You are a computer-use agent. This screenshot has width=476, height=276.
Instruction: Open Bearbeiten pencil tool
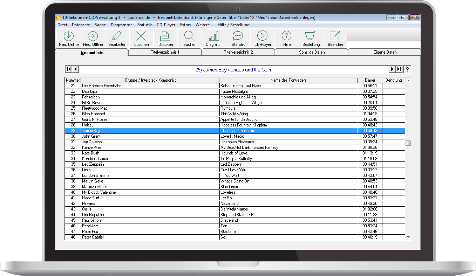[117, 36]
